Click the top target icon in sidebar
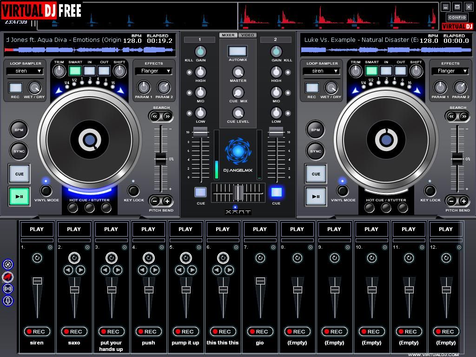The width and height of the screenshot is (476, 357). pos(8,264)
